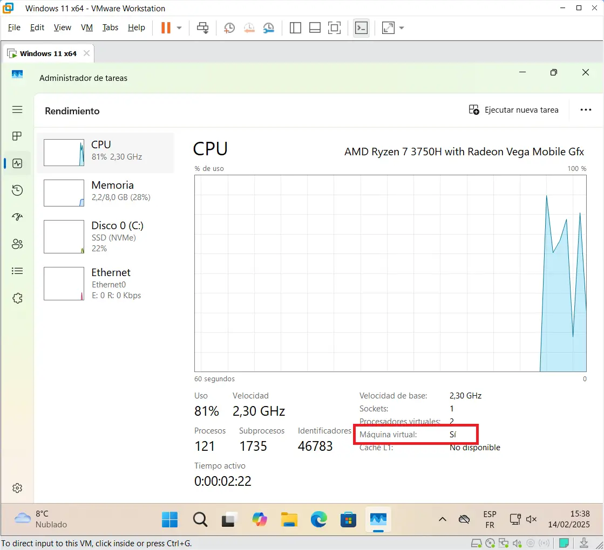Click the Velocidad de base 2,30 GHz value
The width and height of the screenshot is (604, 550).
tap(465, 396)
